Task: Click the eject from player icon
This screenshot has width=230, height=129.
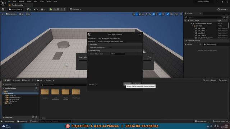Action: tap(61, 9)
